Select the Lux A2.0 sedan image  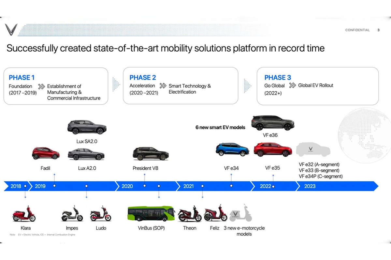[x=86, y=155]
